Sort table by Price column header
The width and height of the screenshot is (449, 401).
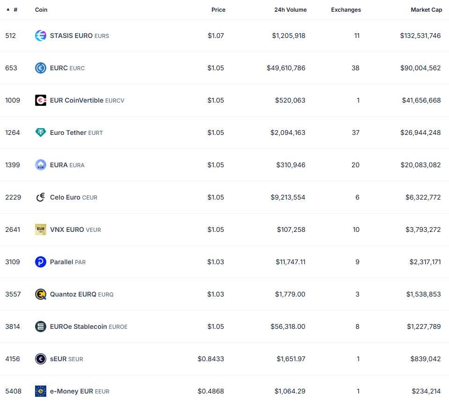click(218, 10)
